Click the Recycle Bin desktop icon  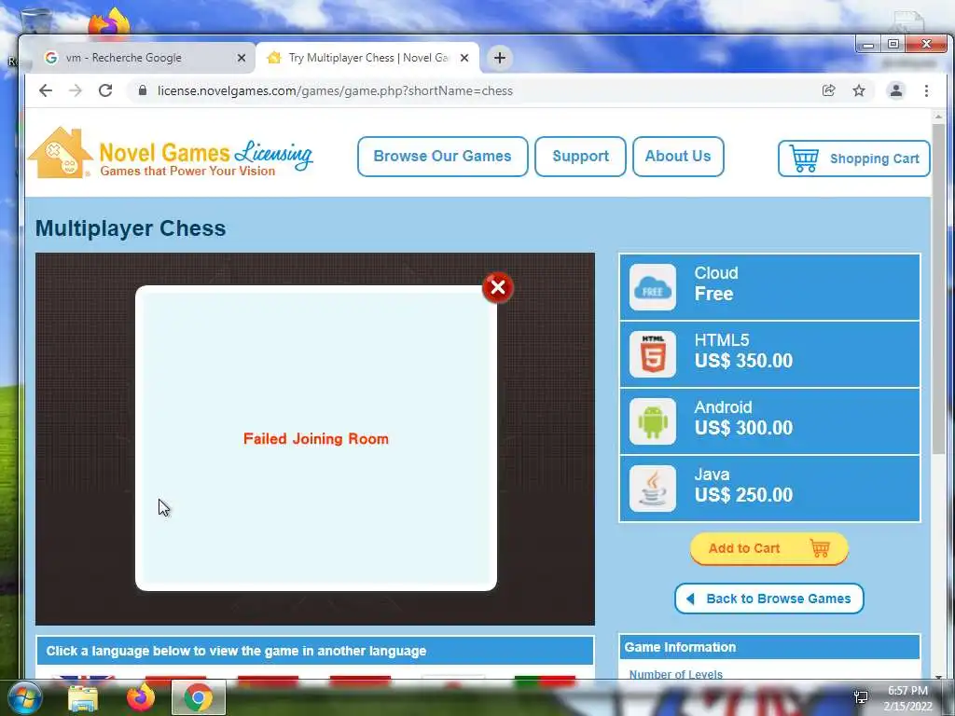tap(36, 21)
